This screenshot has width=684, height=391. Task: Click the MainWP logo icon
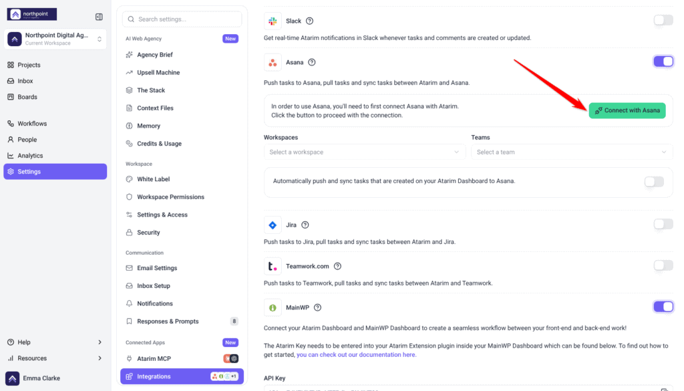point(273,307)
